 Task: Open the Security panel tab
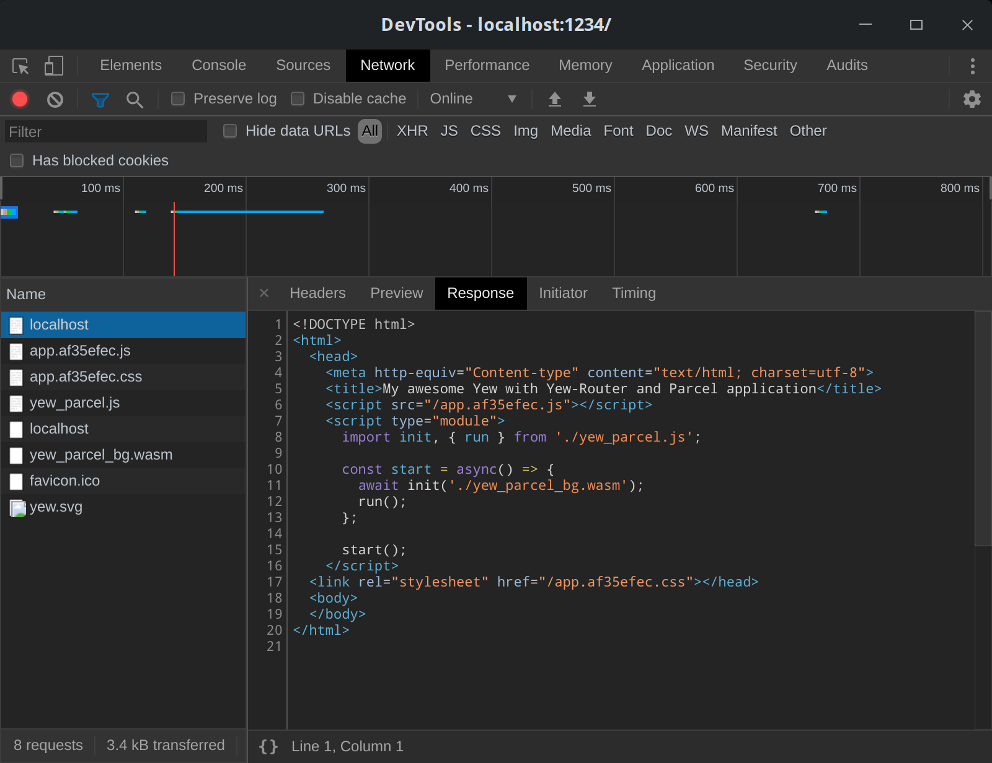771,66
